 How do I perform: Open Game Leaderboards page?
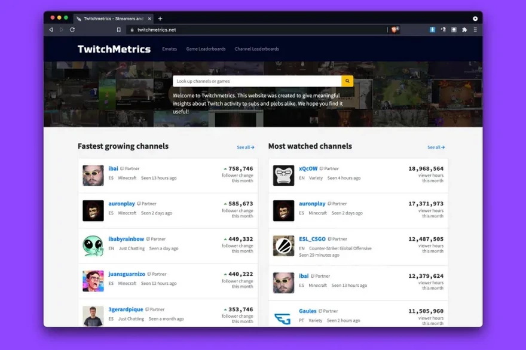point(206,49)
